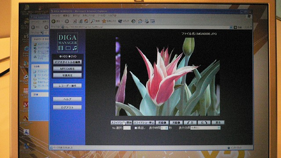281x158 pixels.
Task: Rotate the photo right (右)
Action: [204, 123]
